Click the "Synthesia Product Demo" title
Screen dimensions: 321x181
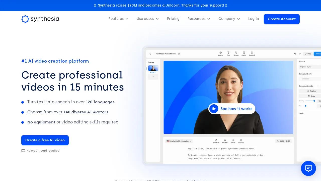(x=166, y=54)
